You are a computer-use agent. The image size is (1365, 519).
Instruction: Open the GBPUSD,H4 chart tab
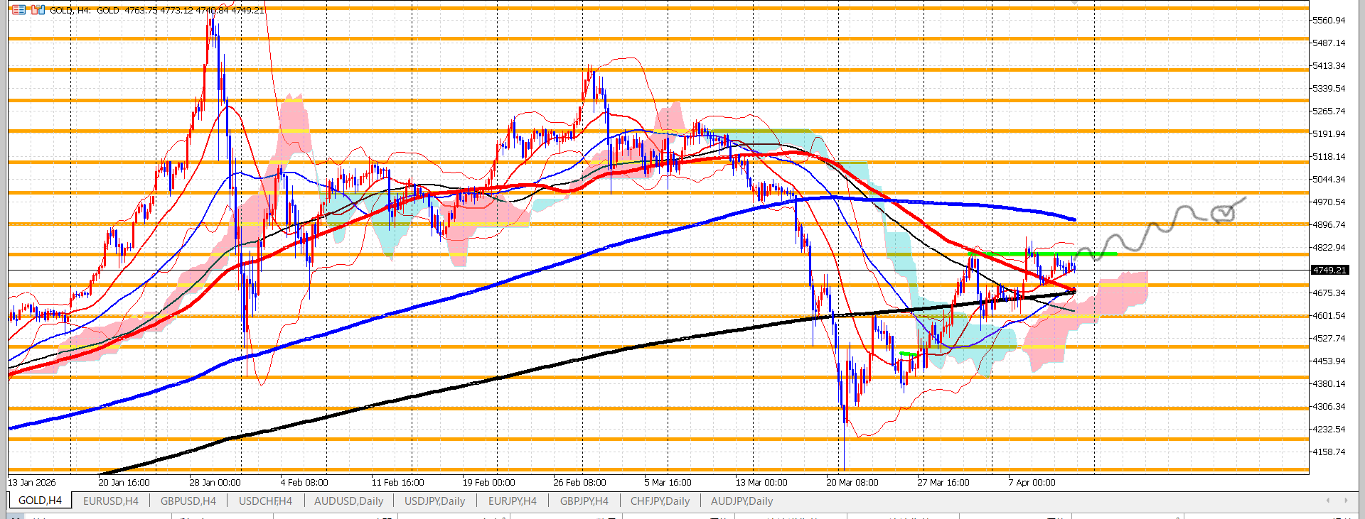(x=188, y=501)
